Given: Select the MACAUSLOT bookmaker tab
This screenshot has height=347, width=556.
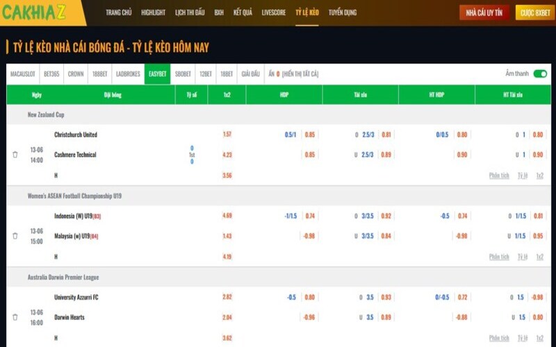Looking at the screenshot, I should 23,74.
